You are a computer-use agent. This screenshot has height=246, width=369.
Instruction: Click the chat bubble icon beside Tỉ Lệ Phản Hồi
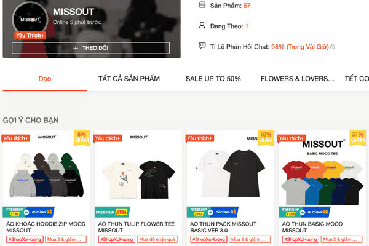pyautogui.click(x=202, y=46)
